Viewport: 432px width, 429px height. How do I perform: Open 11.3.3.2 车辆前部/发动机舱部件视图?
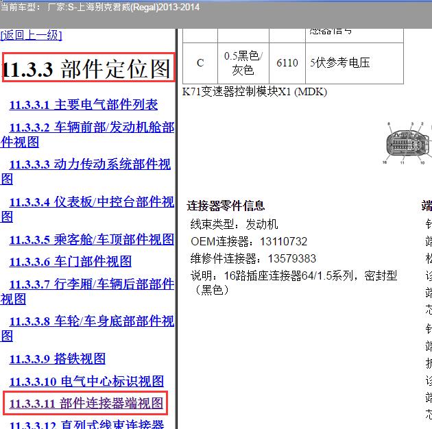pyautogui.click(x=87, y=134)
